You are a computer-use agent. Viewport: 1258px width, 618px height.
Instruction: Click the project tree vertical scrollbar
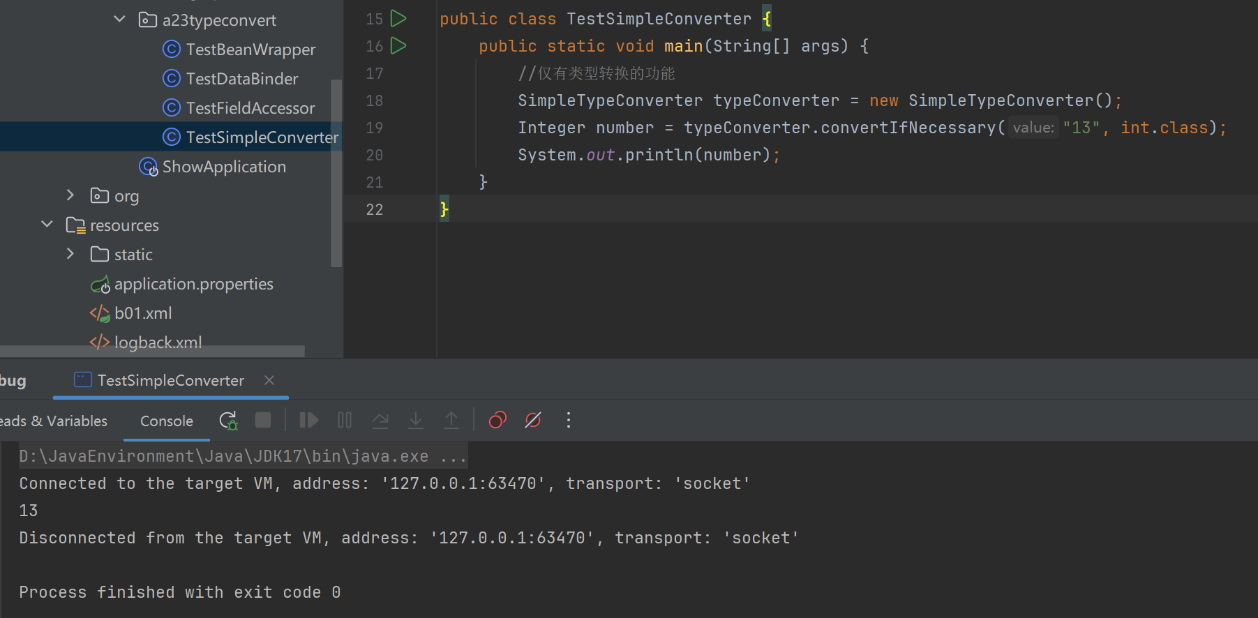point(336,173)
